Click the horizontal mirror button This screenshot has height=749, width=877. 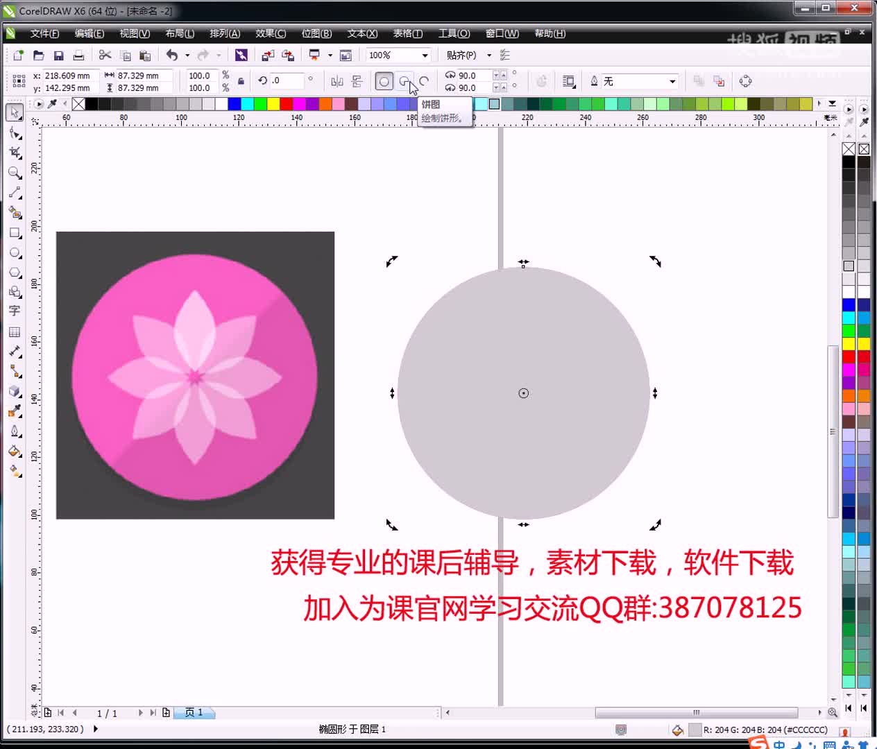tap(337, 81)
